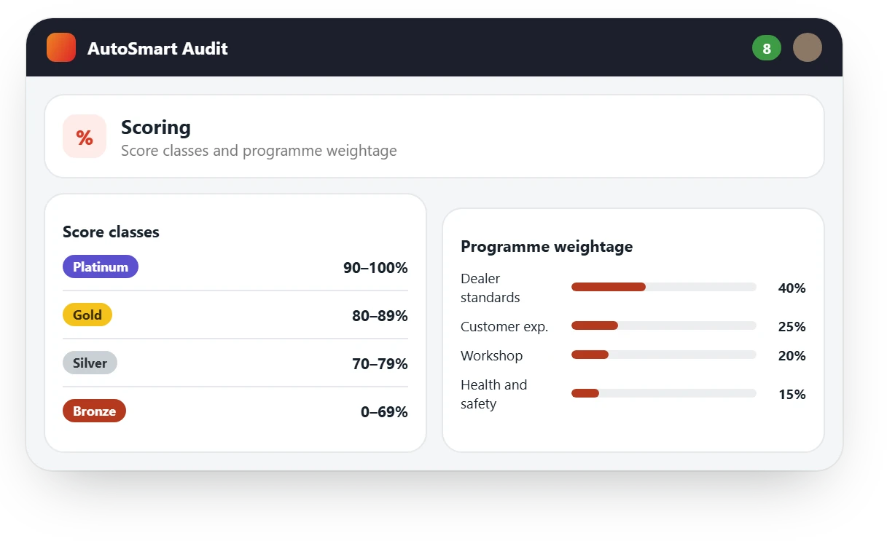Click the Health and safety label

point(493,394)
